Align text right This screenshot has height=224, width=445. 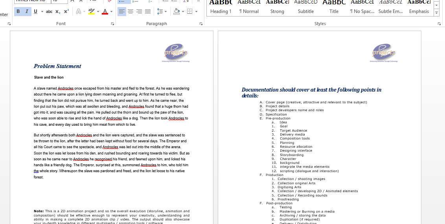(x=139, y=11)
